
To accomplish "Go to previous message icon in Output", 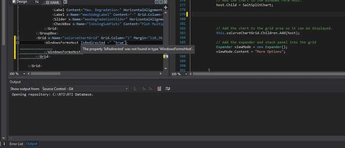I will point(144,89).
